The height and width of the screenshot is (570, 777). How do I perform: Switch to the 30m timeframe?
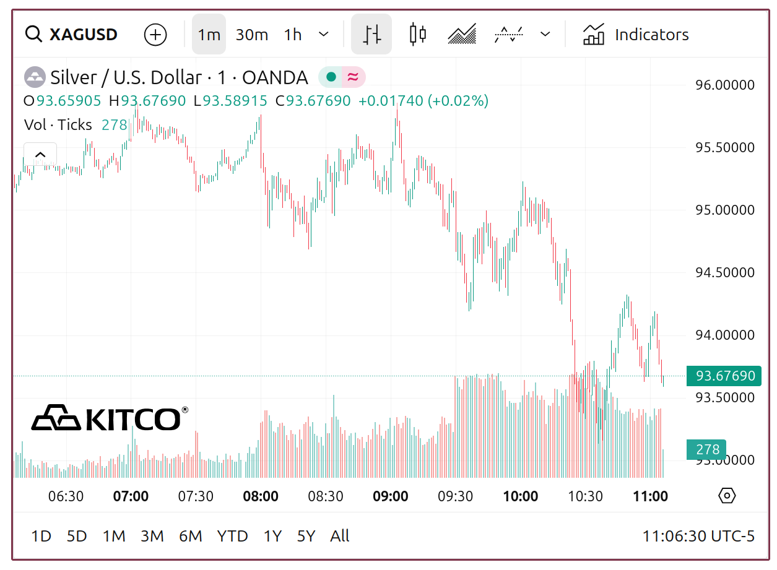click(252, 35)
